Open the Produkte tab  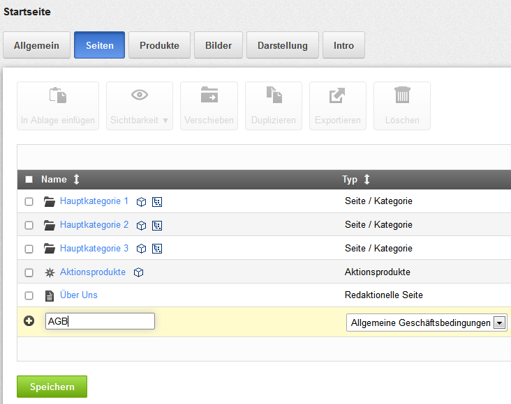pos(159,45)
